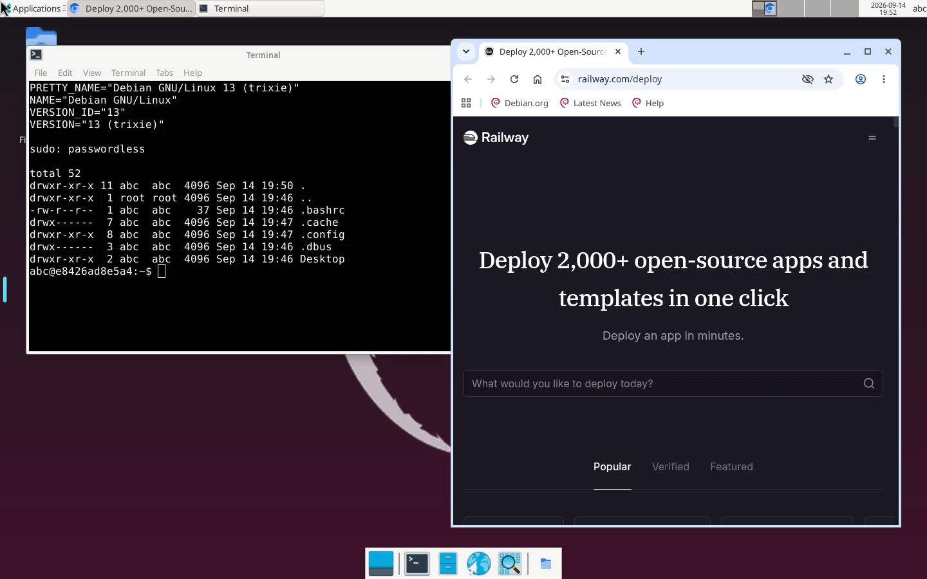
Task: Open the Debian.org bookmark
Action: (520, 103)
